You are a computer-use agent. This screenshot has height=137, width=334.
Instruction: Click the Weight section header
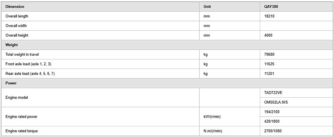pos(167,45)
